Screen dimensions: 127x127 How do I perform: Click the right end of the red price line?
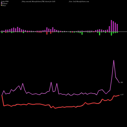coord(119,95)
